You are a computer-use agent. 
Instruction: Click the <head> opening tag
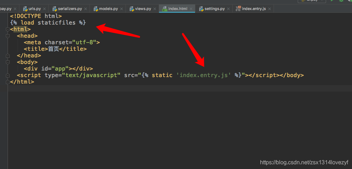27,36
